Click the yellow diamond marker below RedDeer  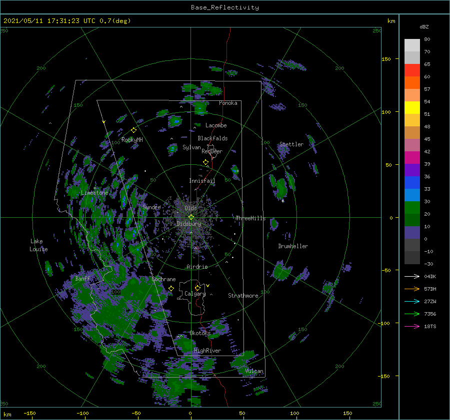pyautogui.click(x=205, y=162)
